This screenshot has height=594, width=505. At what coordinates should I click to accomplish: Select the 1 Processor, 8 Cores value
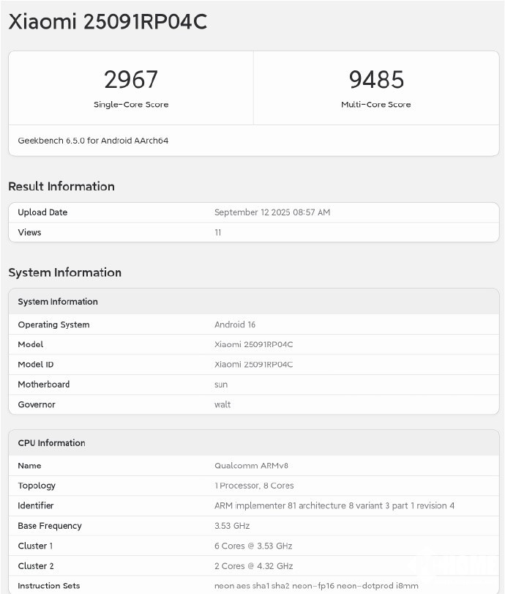point(254,486)
